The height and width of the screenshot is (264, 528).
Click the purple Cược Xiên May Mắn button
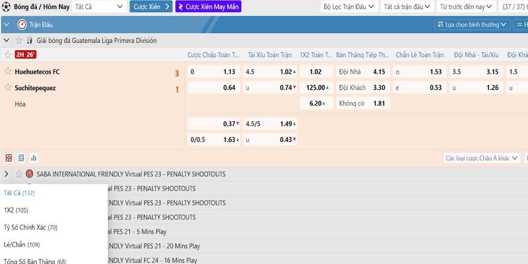coord(208,7)
